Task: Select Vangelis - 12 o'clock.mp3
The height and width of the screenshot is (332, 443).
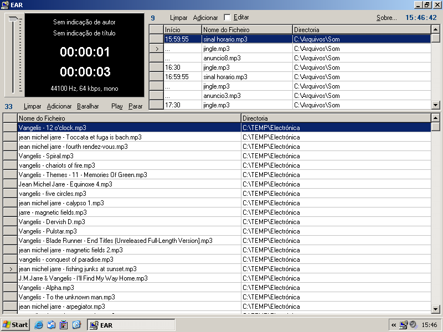Action: coord(224,128)
